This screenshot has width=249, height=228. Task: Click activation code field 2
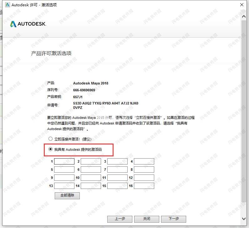pyautogui.click(x=91, y=161)
